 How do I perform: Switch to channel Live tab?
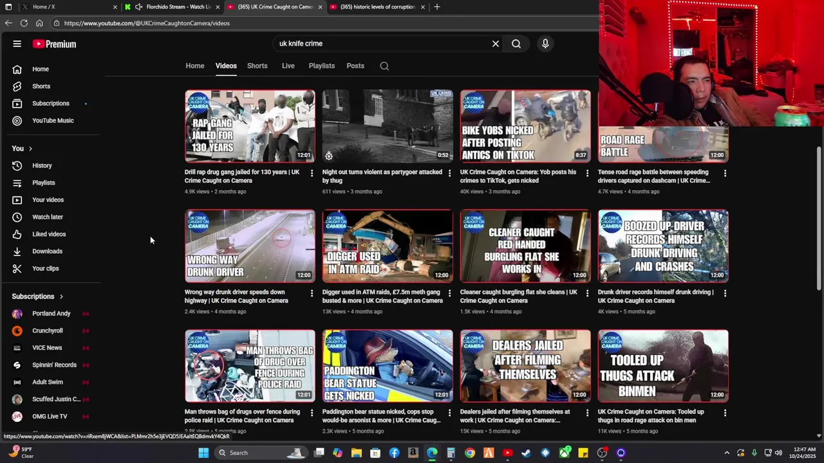[x=288, y=66]
